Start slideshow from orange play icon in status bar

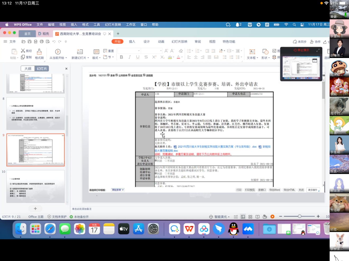(x=272, y=216)
